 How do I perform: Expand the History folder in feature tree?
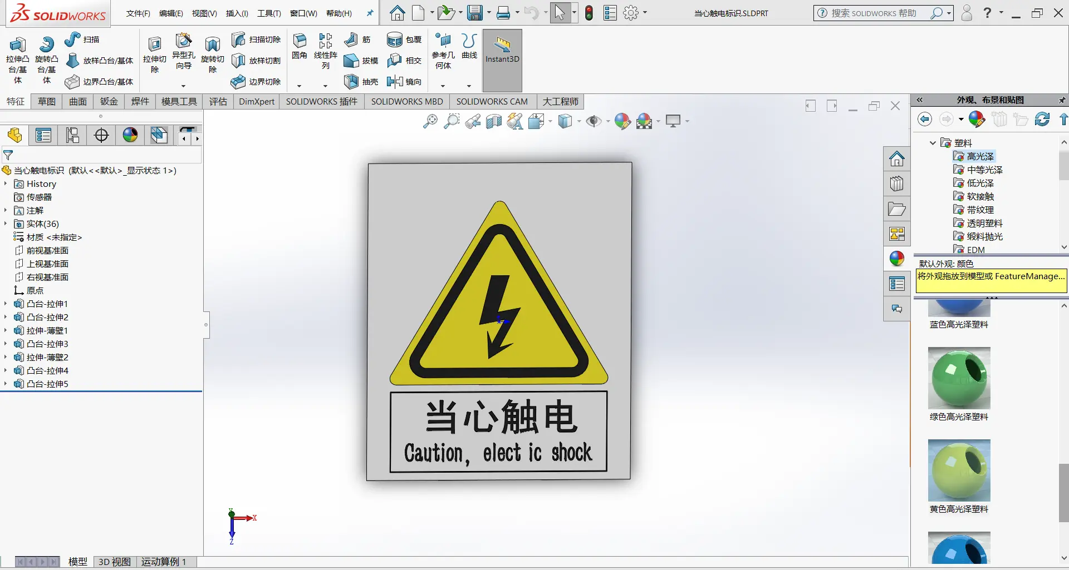(x=6, y=184)
